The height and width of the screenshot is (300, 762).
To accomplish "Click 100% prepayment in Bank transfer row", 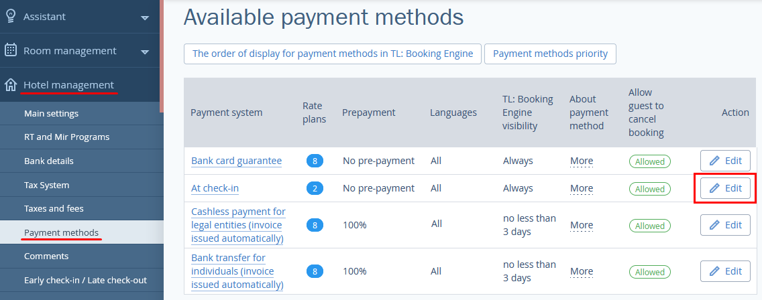I will pos(355,271).
